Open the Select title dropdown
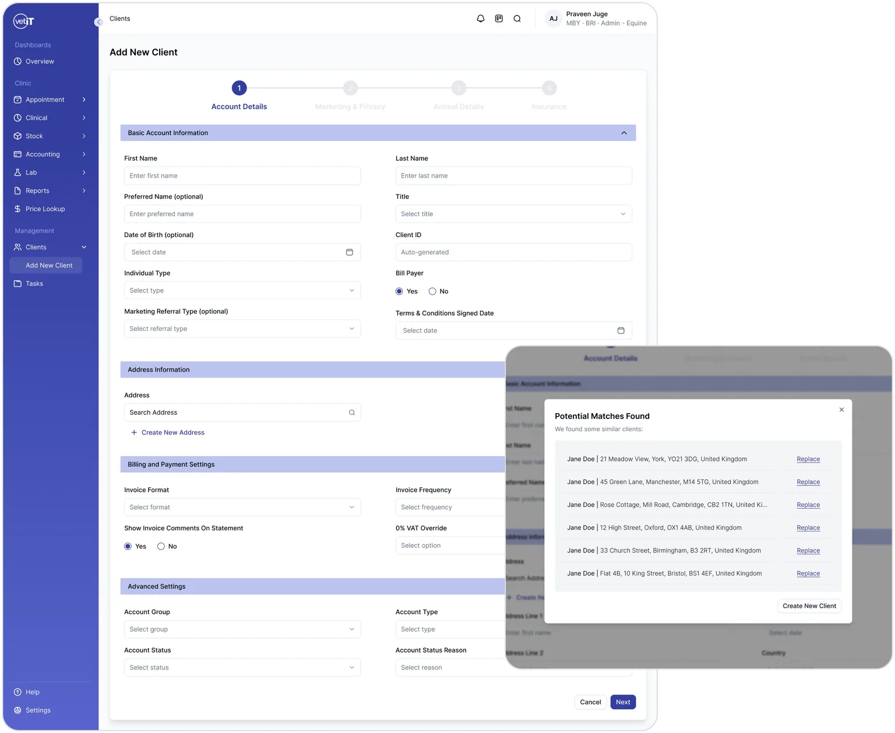 tap(513, 214)
